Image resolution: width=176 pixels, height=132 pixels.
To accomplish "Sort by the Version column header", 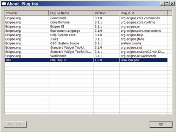I will point(106,13).
